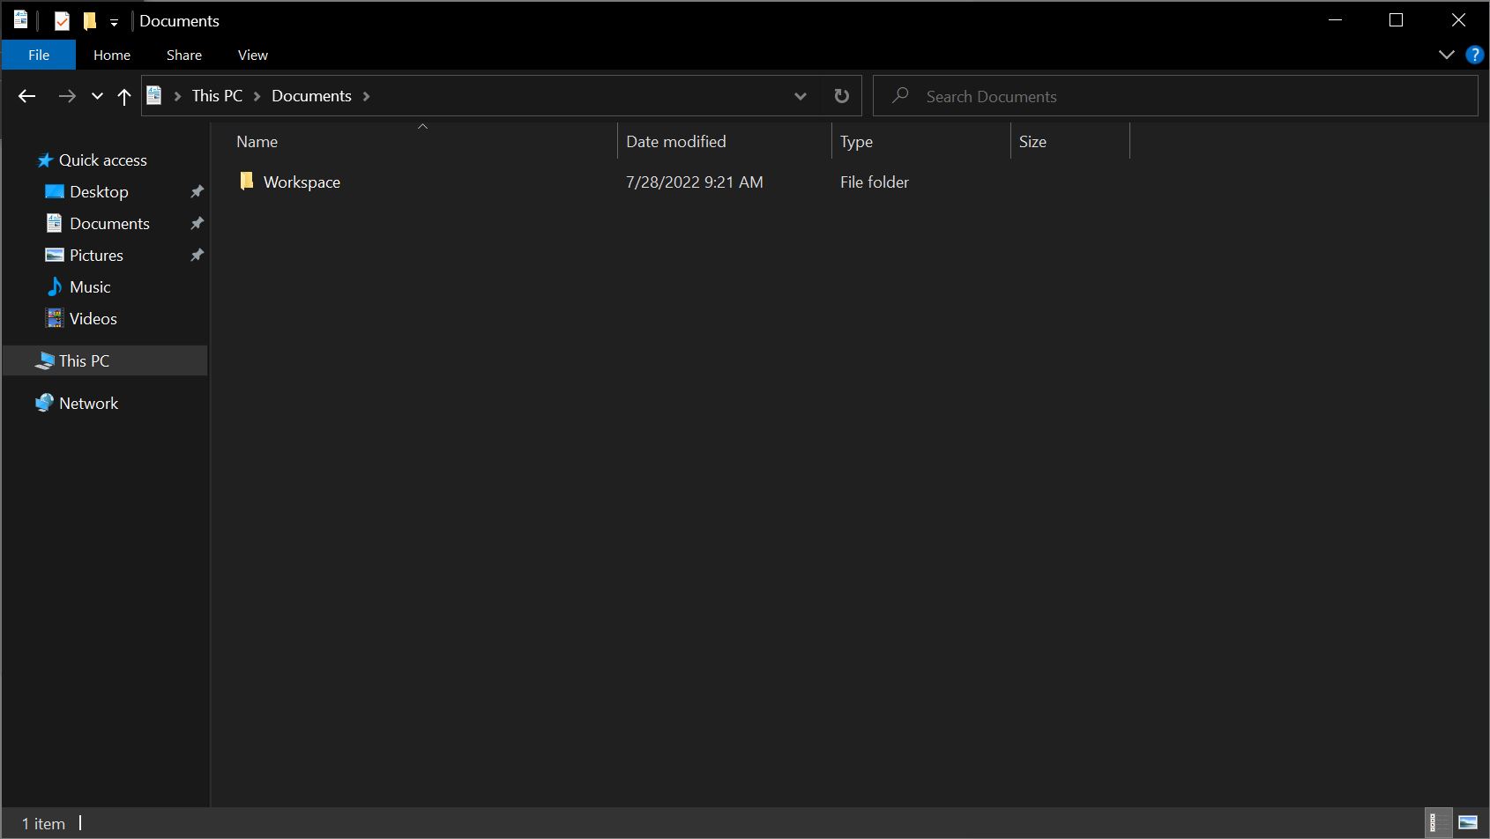The height and width of the screenshot is (839, 1490).
Task: Open recent locations dropdown arrow
Action: pyautogui.click(x=97, y=96)
